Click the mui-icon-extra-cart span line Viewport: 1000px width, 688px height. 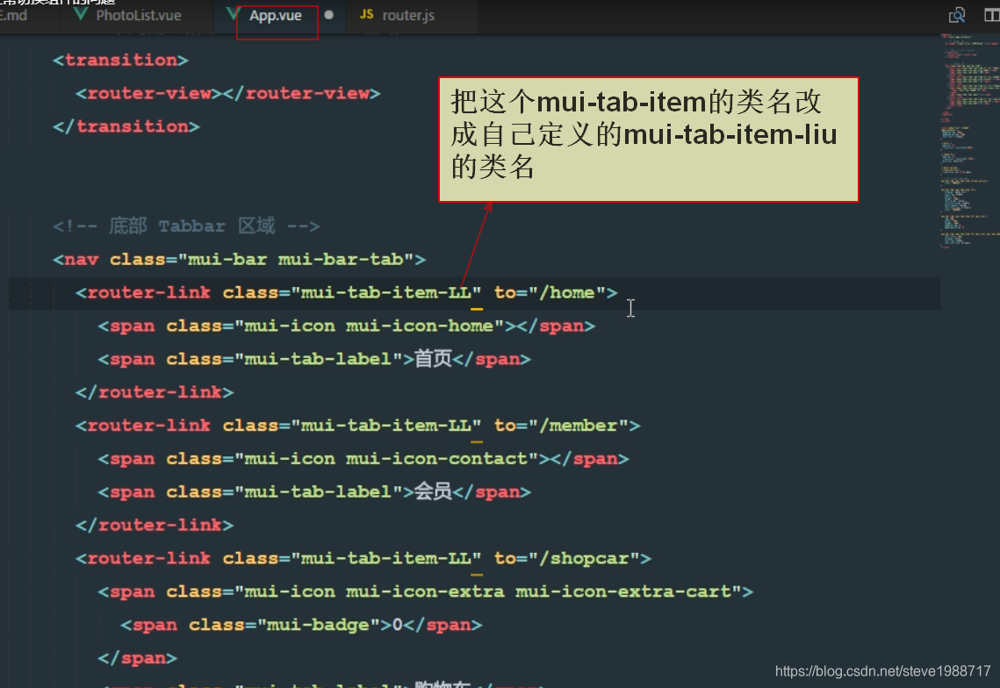point(426,591)
